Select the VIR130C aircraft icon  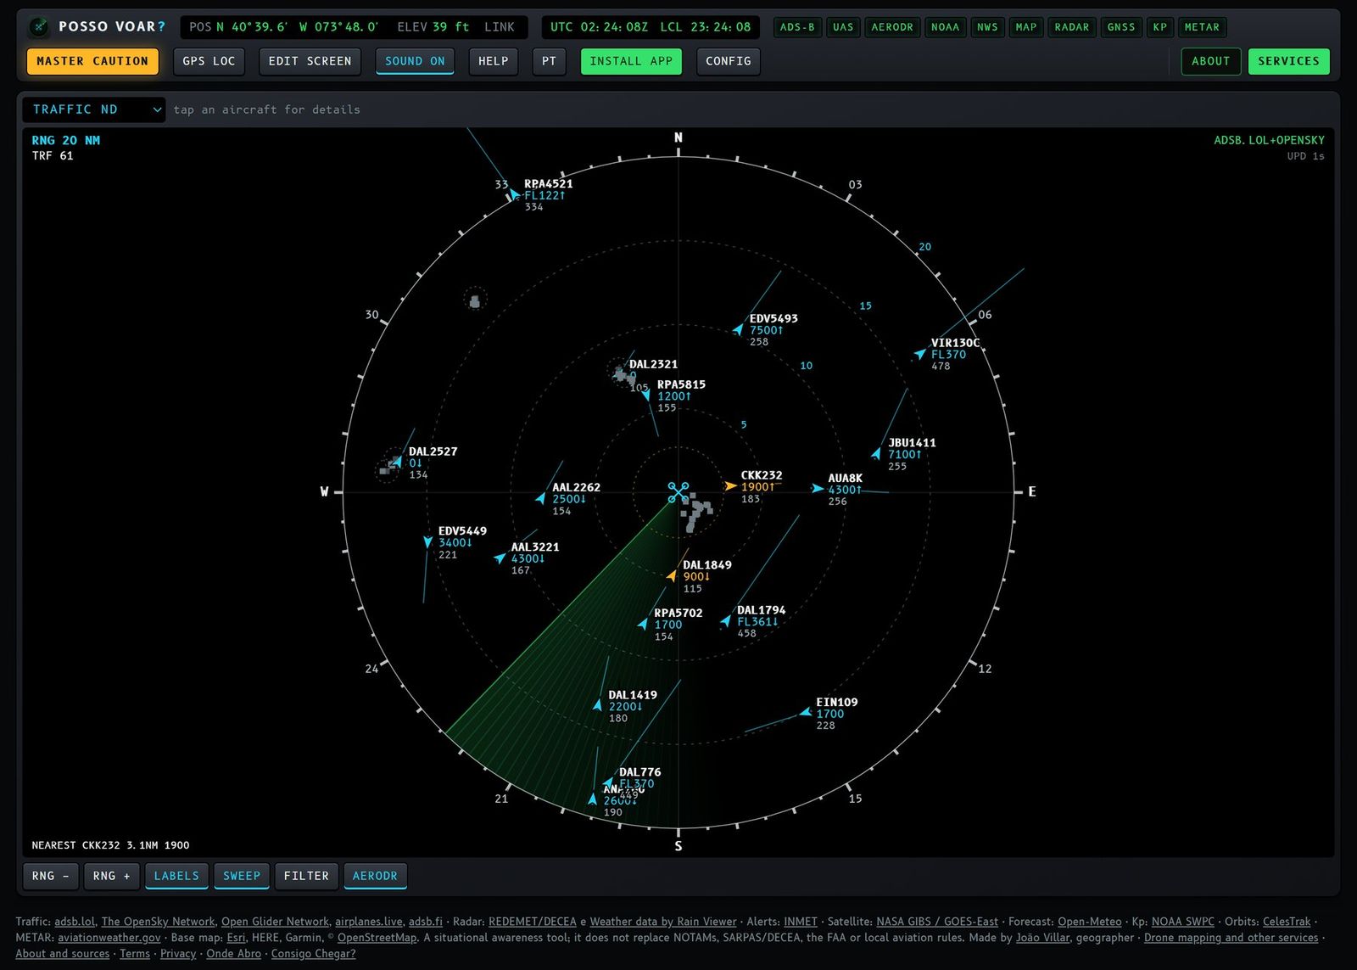click(919, 353)
